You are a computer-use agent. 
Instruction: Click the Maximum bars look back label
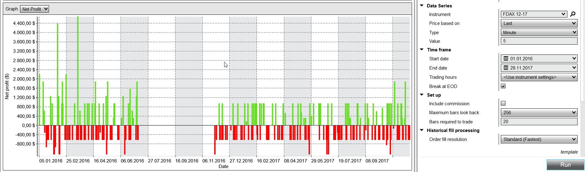[454, 113]
